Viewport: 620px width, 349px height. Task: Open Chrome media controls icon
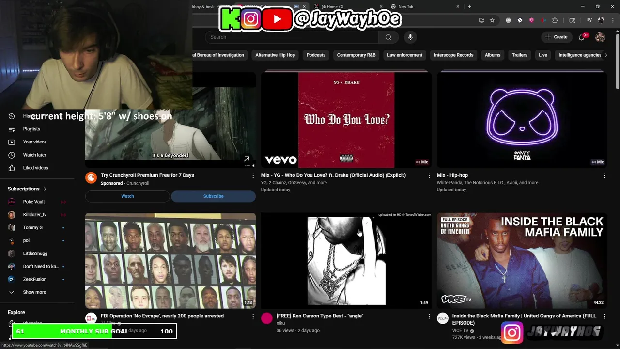coord(589,20)
